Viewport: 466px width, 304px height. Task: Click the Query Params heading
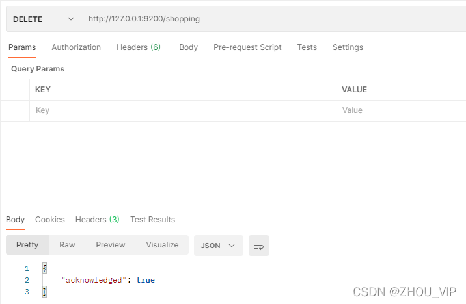38,69
